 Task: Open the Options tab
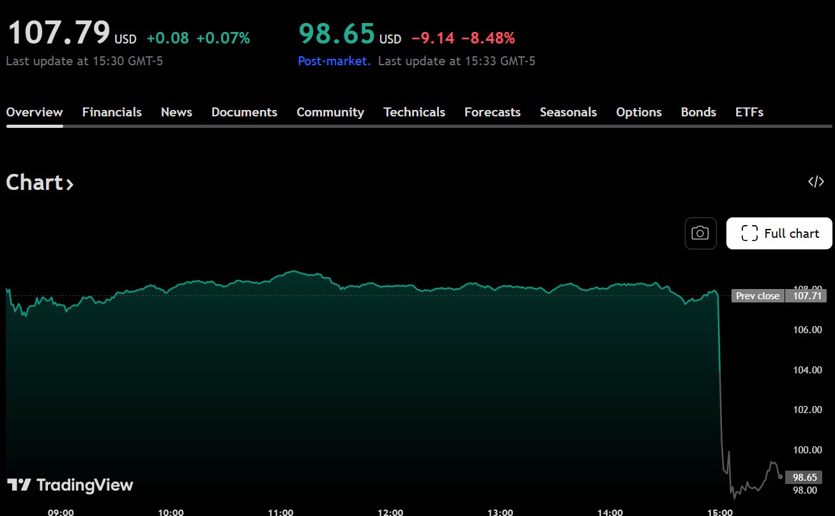(639, 112)
